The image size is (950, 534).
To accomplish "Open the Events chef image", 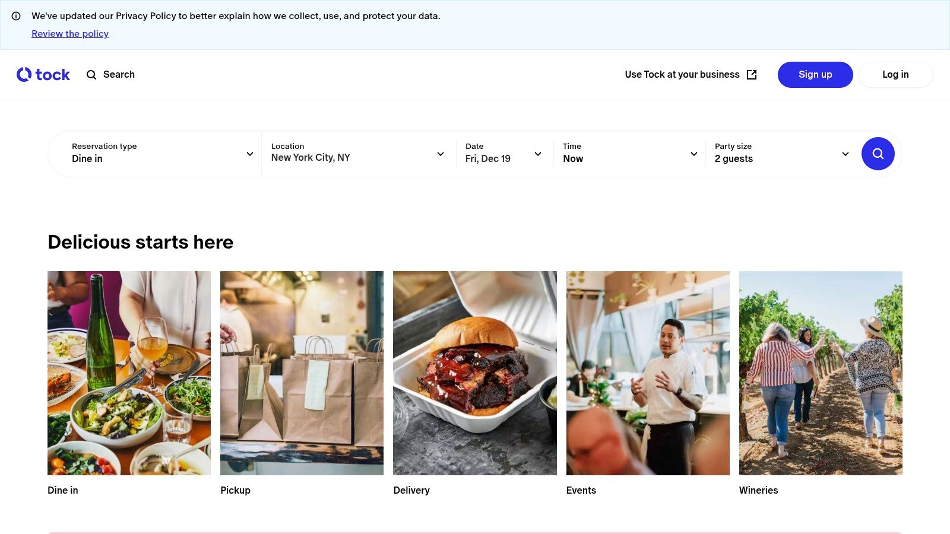I will 648,373.
